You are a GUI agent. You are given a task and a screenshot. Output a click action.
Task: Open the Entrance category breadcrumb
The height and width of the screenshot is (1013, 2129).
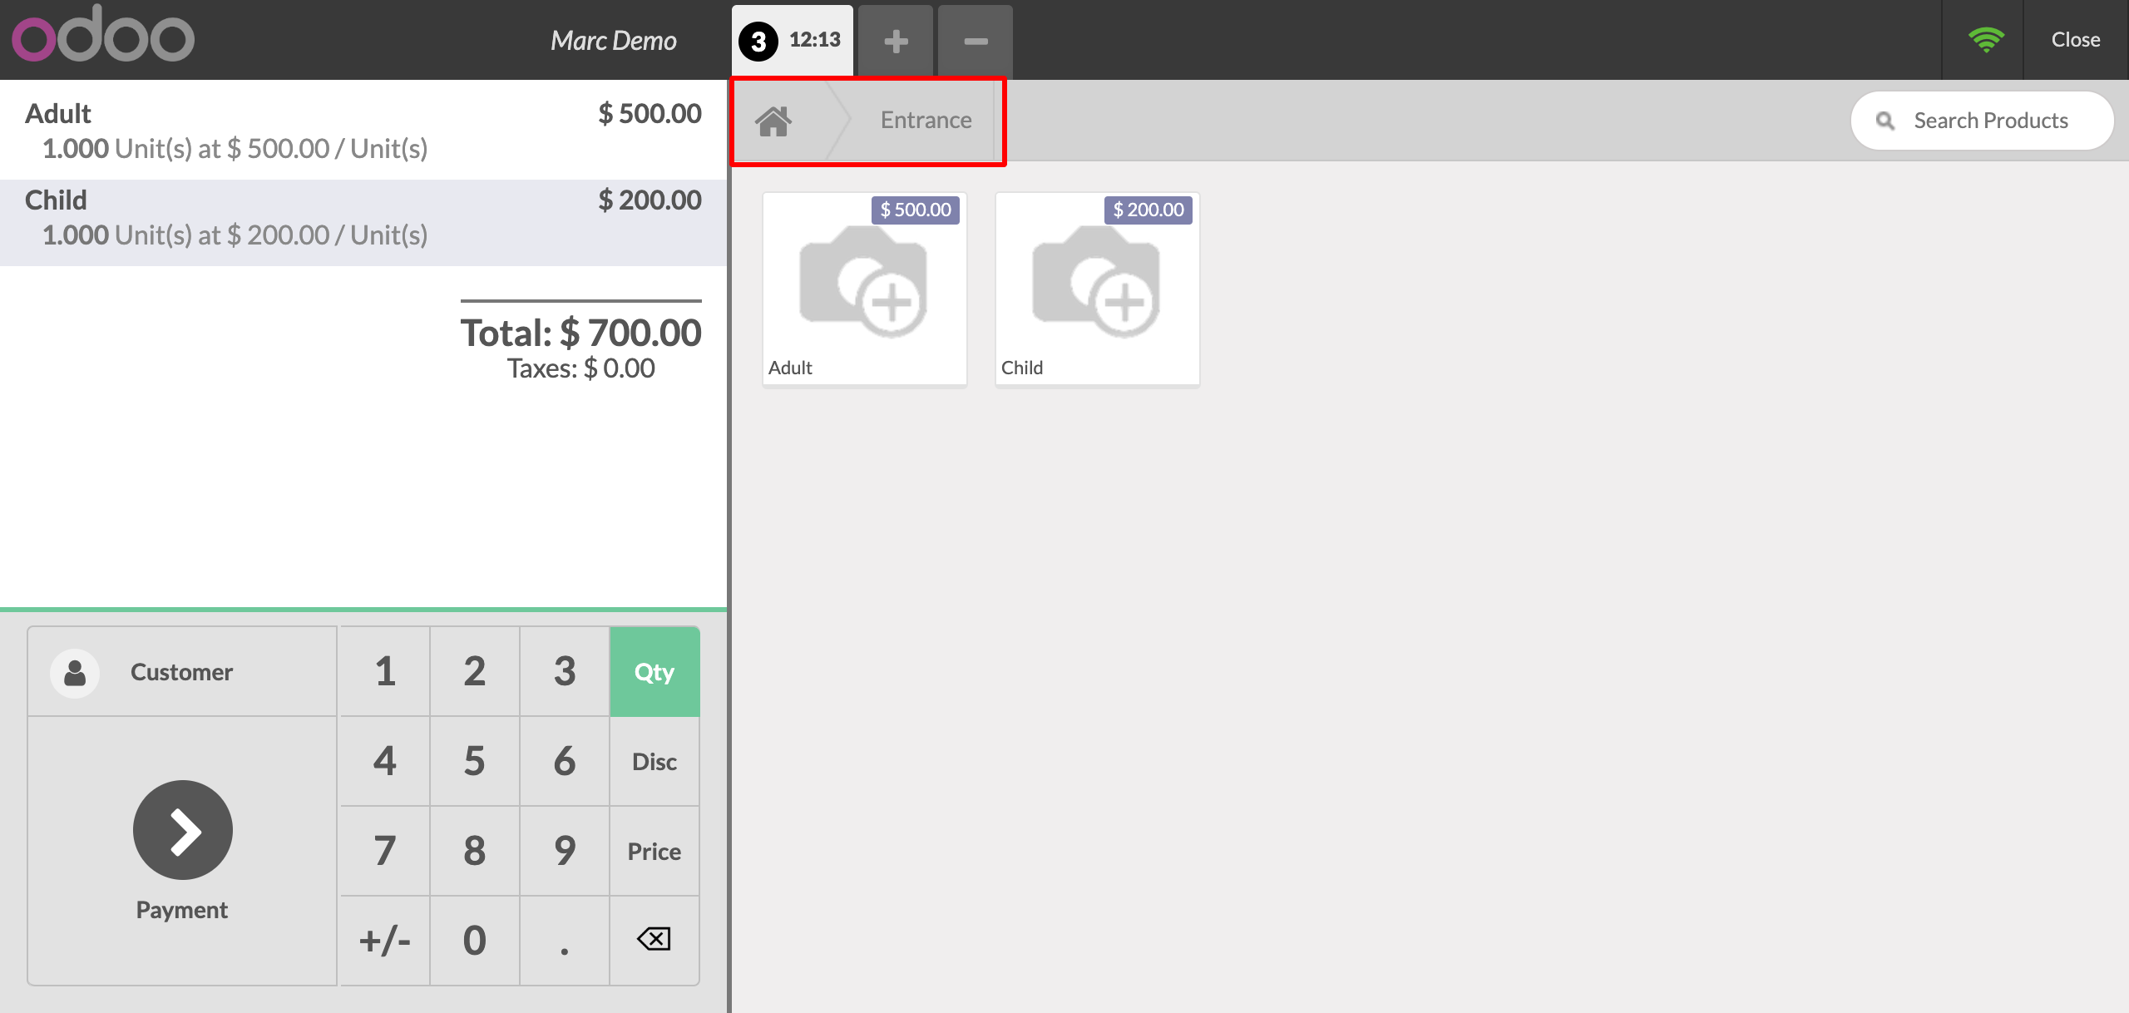926,121
